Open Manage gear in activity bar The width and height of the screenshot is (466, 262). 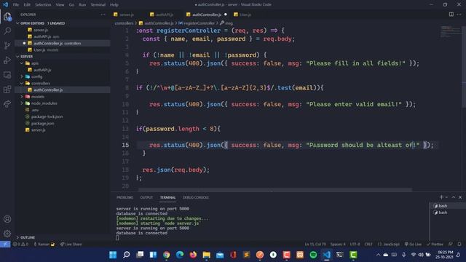pos(7,234)
